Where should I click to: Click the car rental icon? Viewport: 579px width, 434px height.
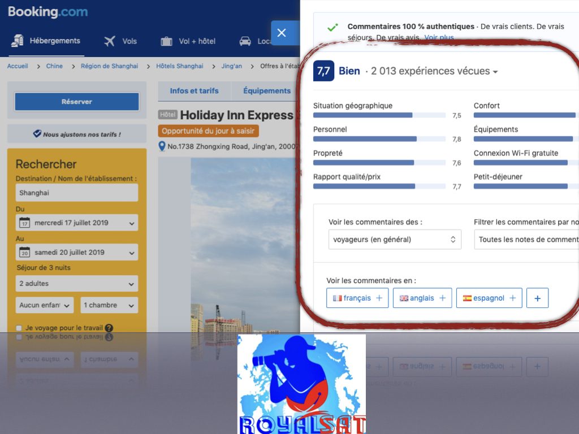click(245, 41)
